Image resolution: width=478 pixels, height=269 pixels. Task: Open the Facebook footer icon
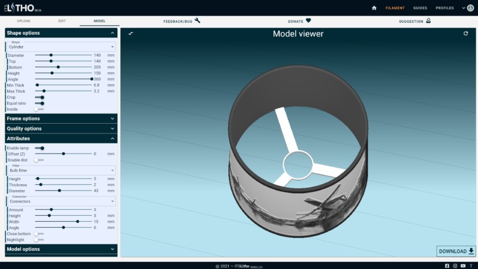point(447,266)
